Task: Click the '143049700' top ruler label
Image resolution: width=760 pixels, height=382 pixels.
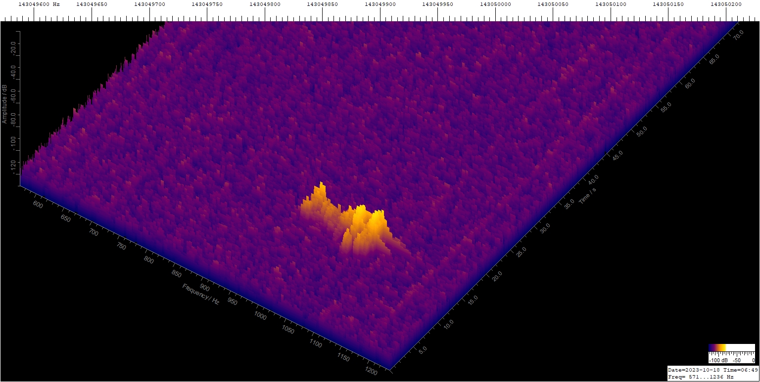Action: pyautogui.click(x=149, y=4)
